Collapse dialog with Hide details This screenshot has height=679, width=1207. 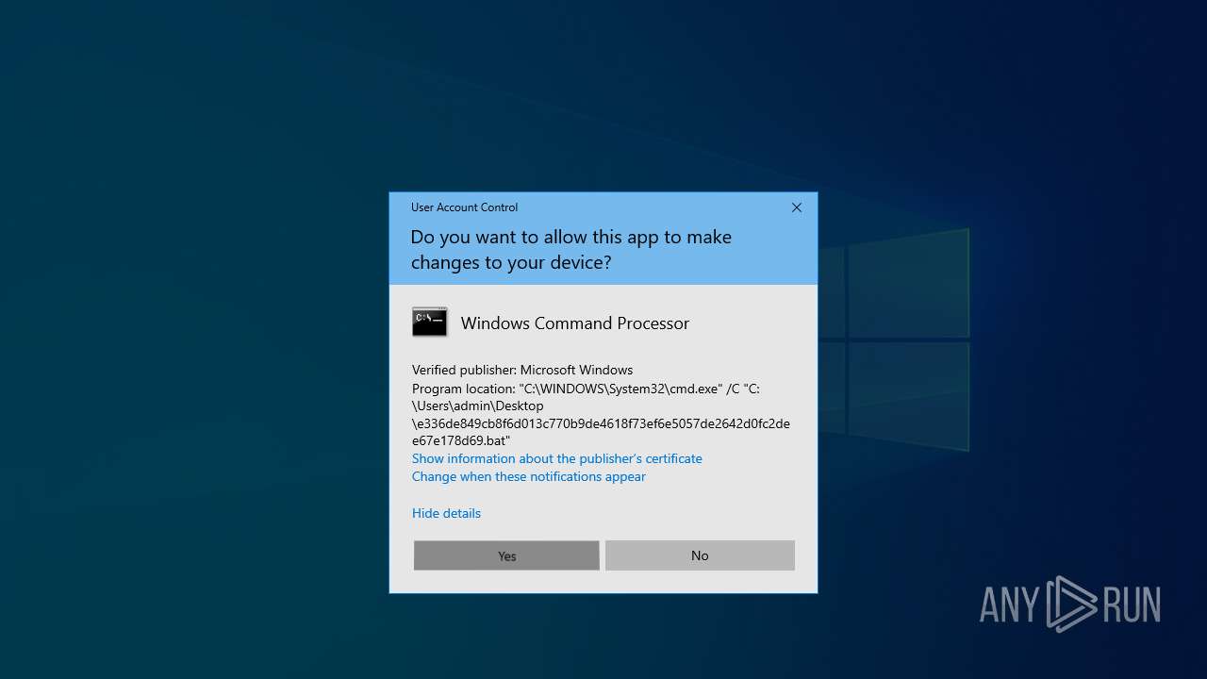(446, 513)
